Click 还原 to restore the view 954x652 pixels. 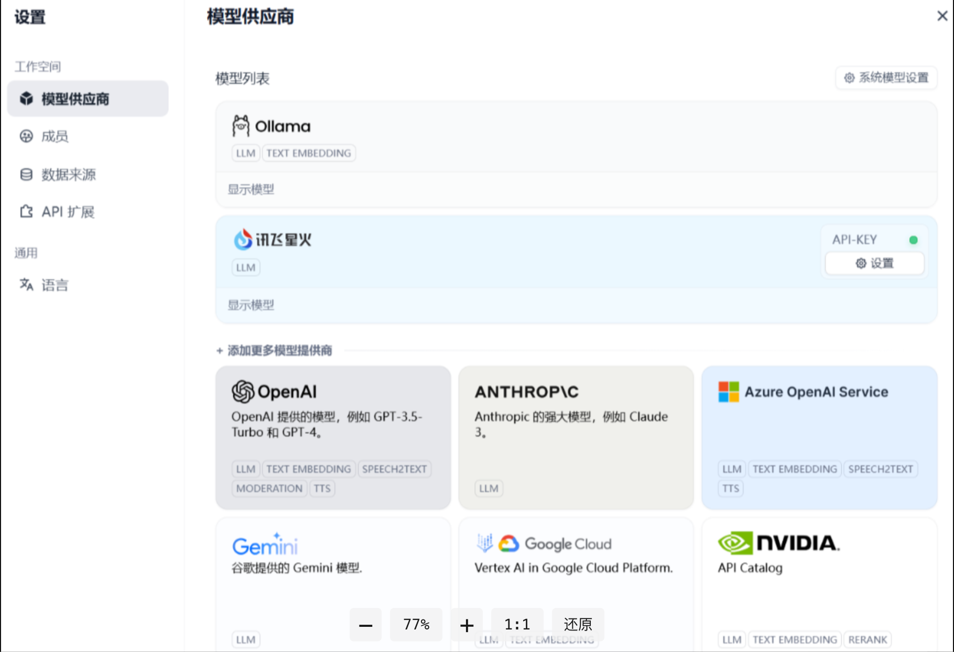coord(578,625)
